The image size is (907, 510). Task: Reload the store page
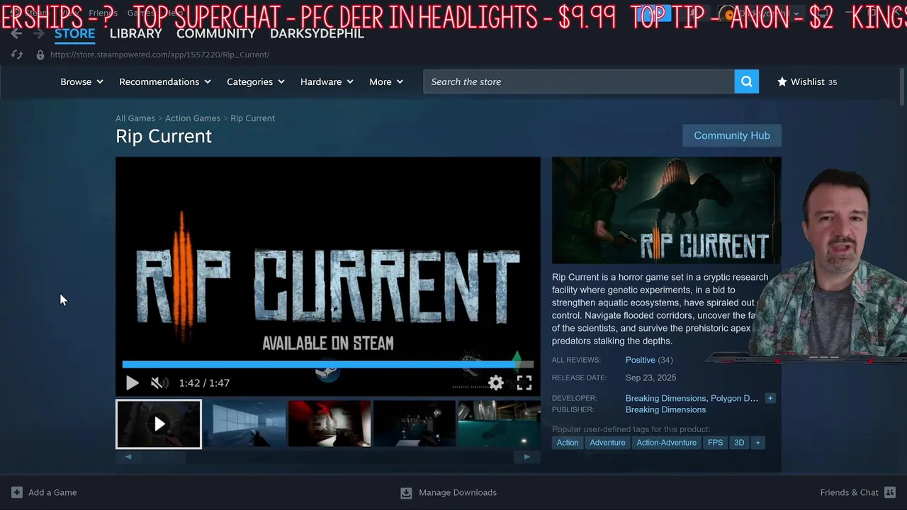[x=17, y=55]
